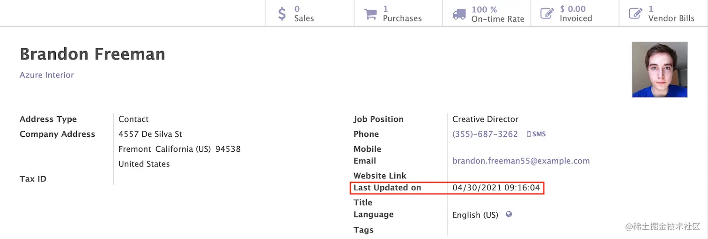Viewport: 708px width, 239px height.
Task: Click the 04/30/2021 09:16:04 timestamp
Action: click(496, 188)
